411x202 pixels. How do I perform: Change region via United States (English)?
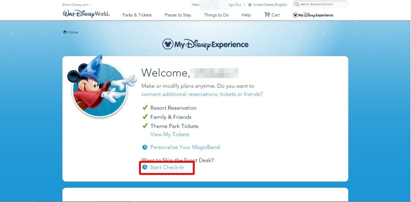tap(270, 5)
